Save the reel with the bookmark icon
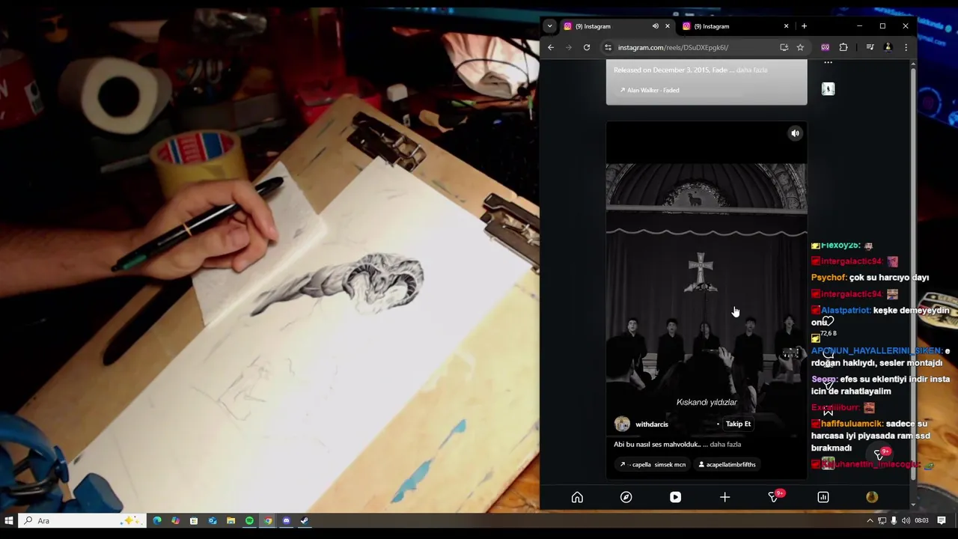 828,411
